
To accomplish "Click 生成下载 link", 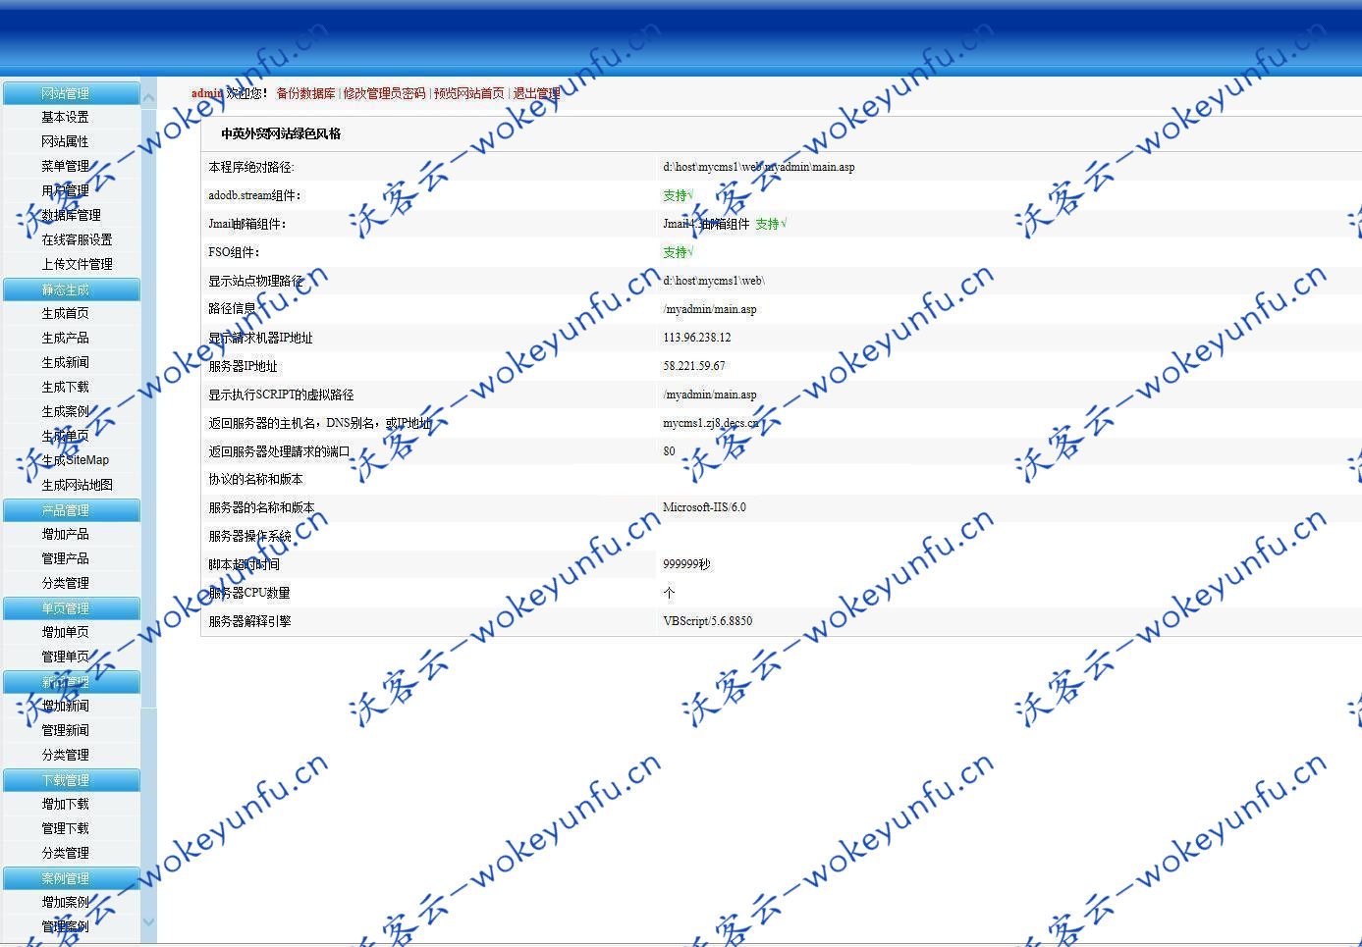I will (65, 387).
